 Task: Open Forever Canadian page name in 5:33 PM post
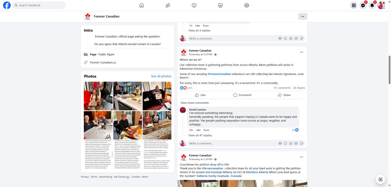pos(200,51)
